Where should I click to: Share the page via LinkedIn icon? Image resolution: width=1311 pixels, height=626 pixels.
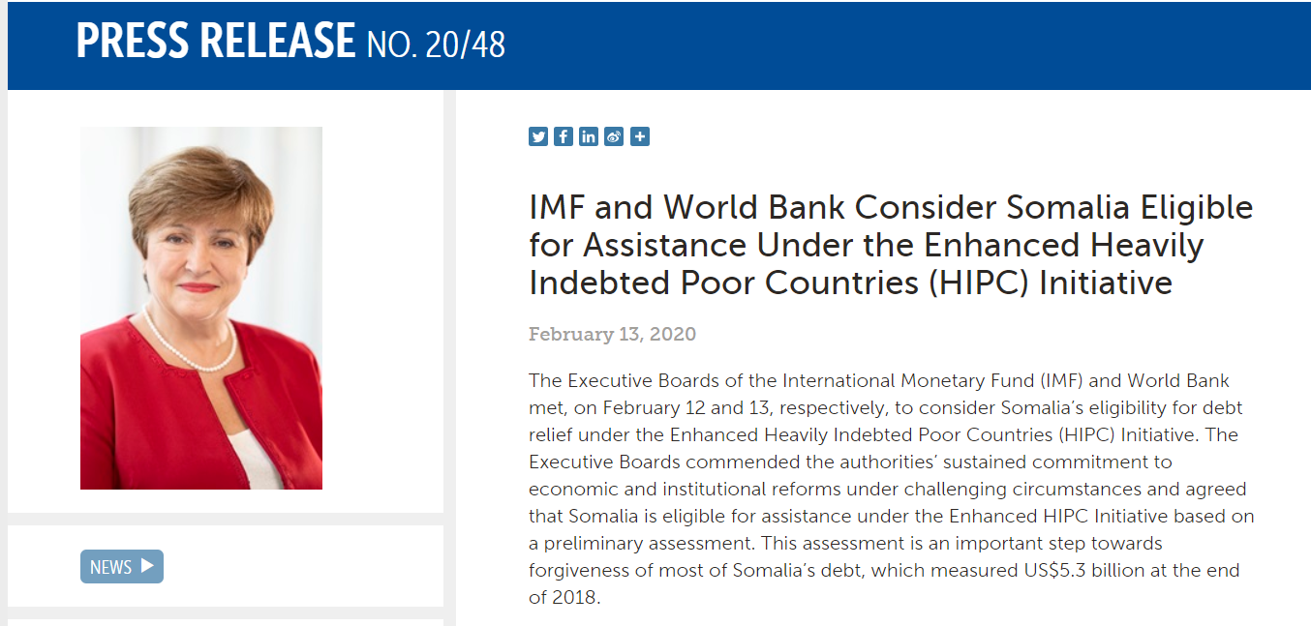(x=589, y=136)
